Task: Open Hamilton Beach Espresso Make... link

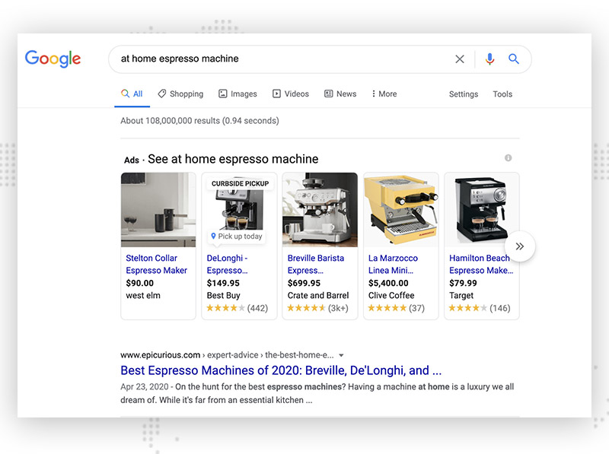Action: [481, 264]
